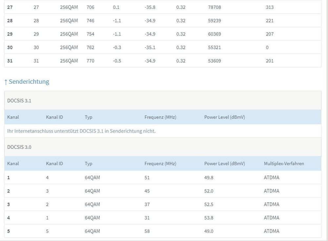Click value -35.1 in row 30
Viewport: 328px width, 241px height.
click(x=150, y=47)
